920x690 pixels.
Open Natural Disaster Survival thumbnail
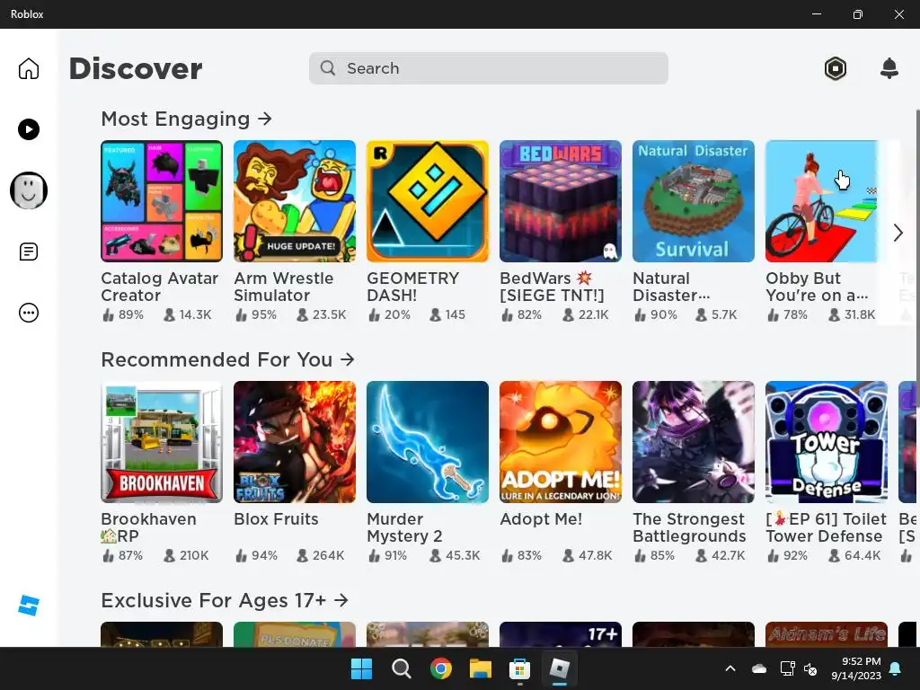(x=694, y=201)
